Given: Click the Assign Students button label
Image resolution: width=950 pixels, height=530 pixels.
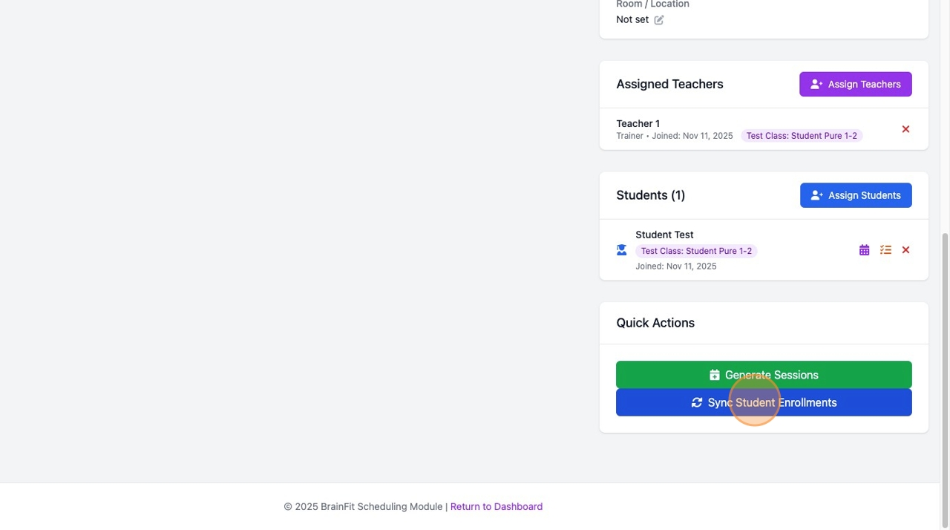Looking at the screenshot, I should [865, 195].
